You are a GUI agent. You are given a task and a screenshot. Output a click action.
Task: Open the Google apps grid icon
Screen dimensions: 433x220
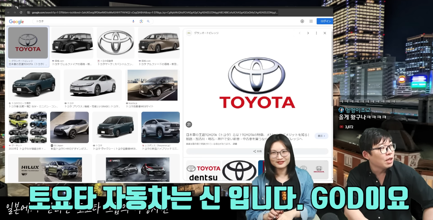[x=311, y=21]
